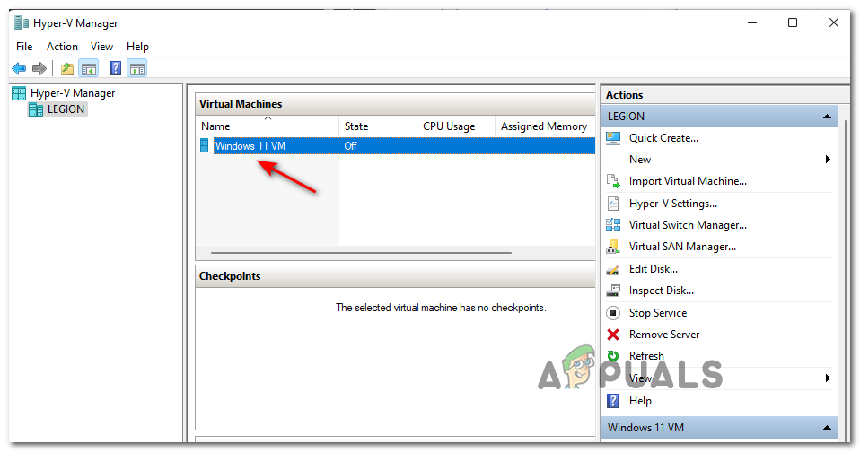Click the LEGION server tree icon
Viewport: 860px width, 452px height.
[x=36, y=109]
